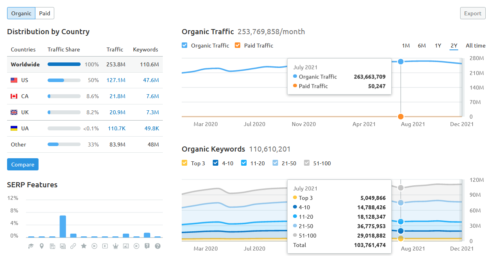Click the Export button
The height and width of the screenshot is (256, 492).
[473, 13]
